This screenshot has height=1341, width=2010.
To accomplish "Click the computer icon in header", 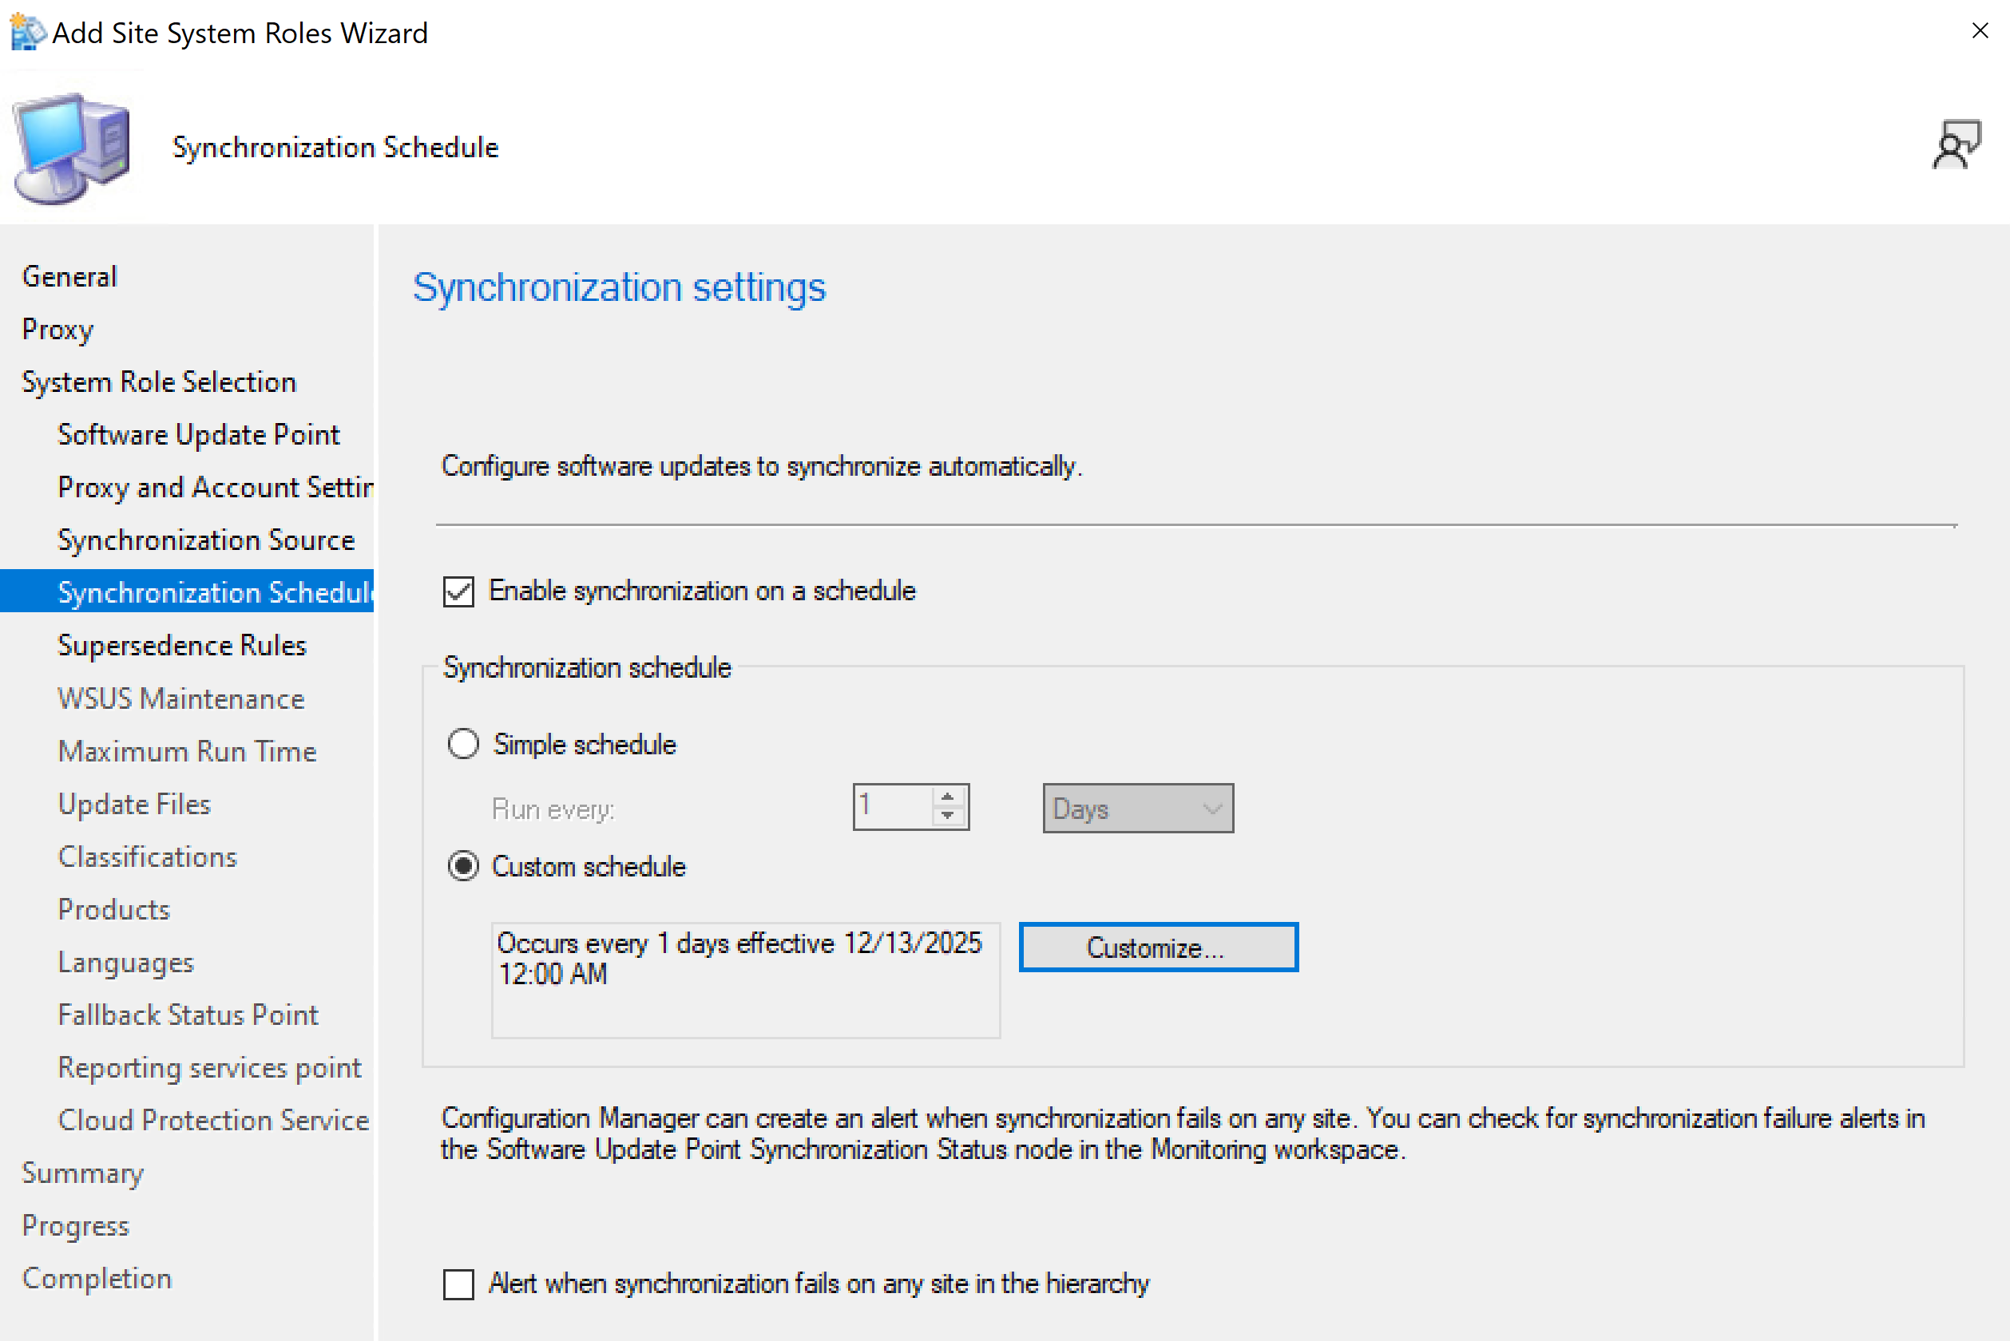I will pyautogui.click(x=72, y=148).
